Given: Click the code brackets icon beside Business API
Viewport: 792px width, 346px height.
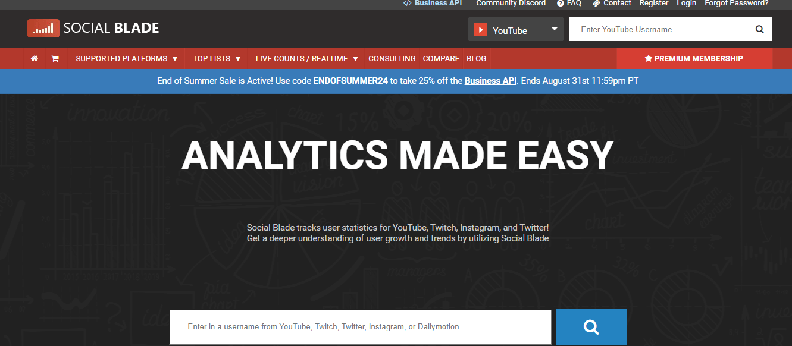Looking at the screenshot, I should (x=407, y=3).
